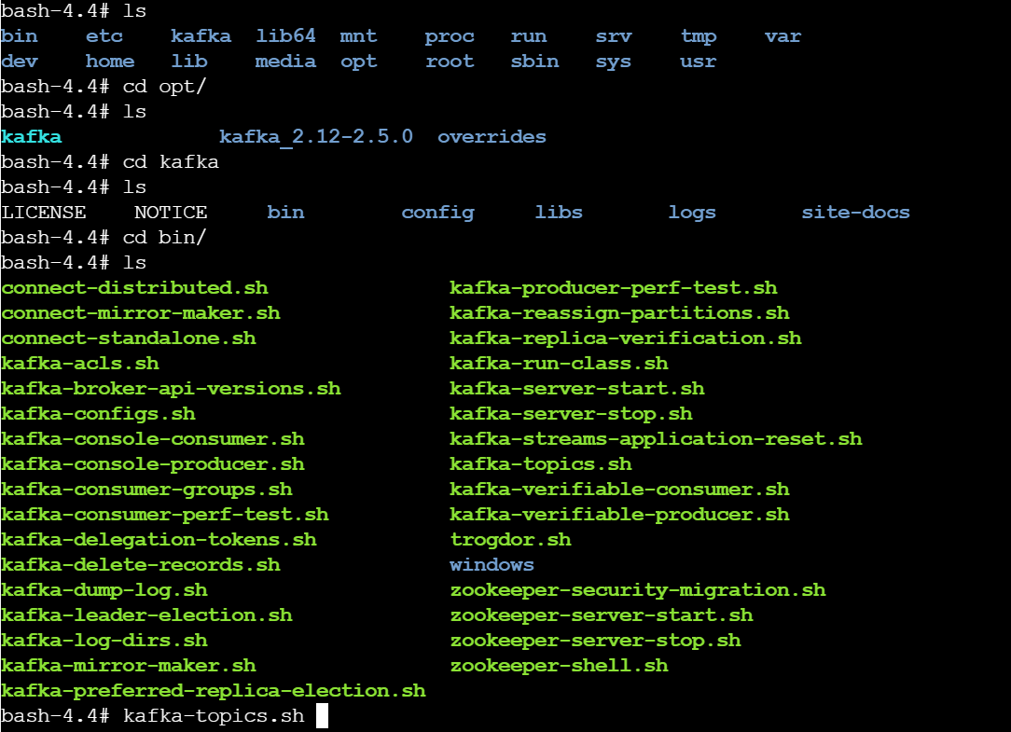Select the dev directory name

click(20, 61)
